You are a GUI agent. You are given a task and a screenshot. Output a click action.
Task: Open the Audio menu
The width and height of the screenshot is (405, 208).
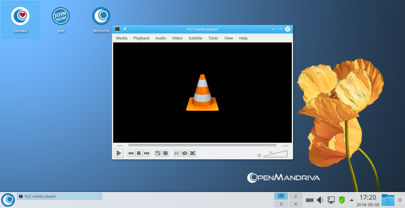(x=161, y=38)
